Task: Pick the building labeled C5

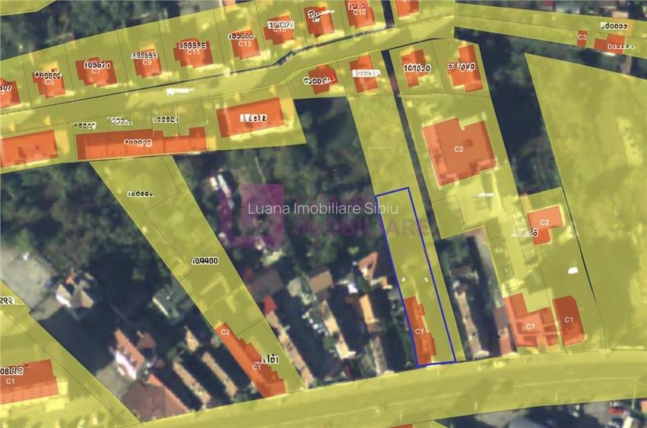Action: click(x=49, y=81)
